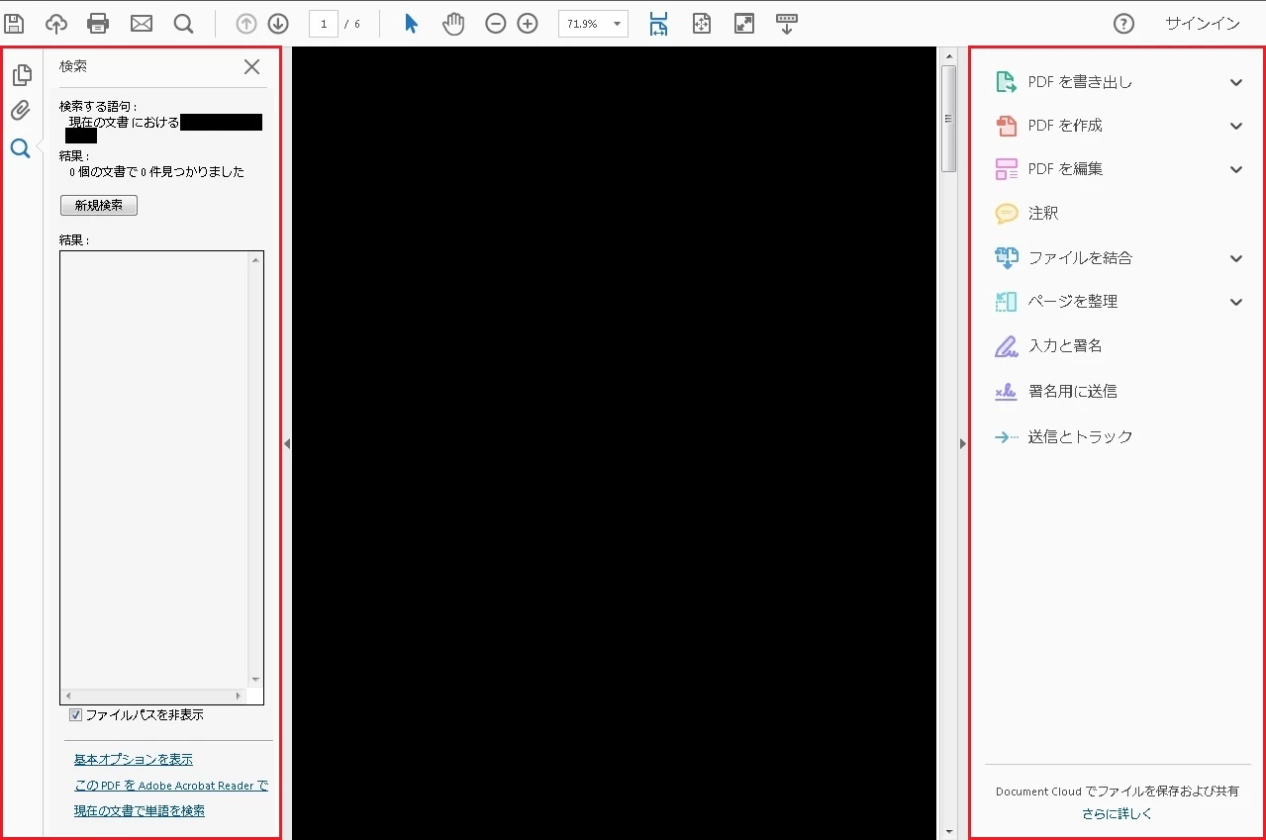The width and height of the screenshot is (1266, 840).
Task: Open the attachments paperclip panel
Action: (x=21, y=111)
